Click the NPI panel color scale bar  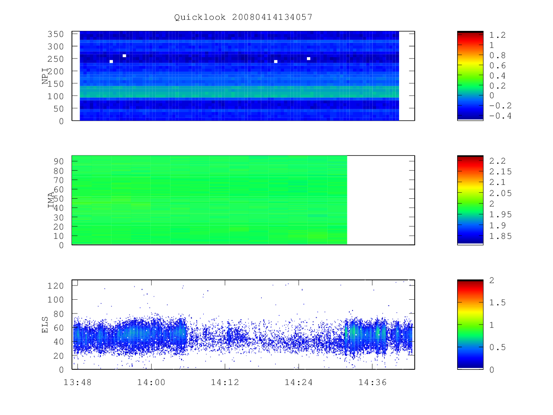pyautogui.click(x=470, y=76)
